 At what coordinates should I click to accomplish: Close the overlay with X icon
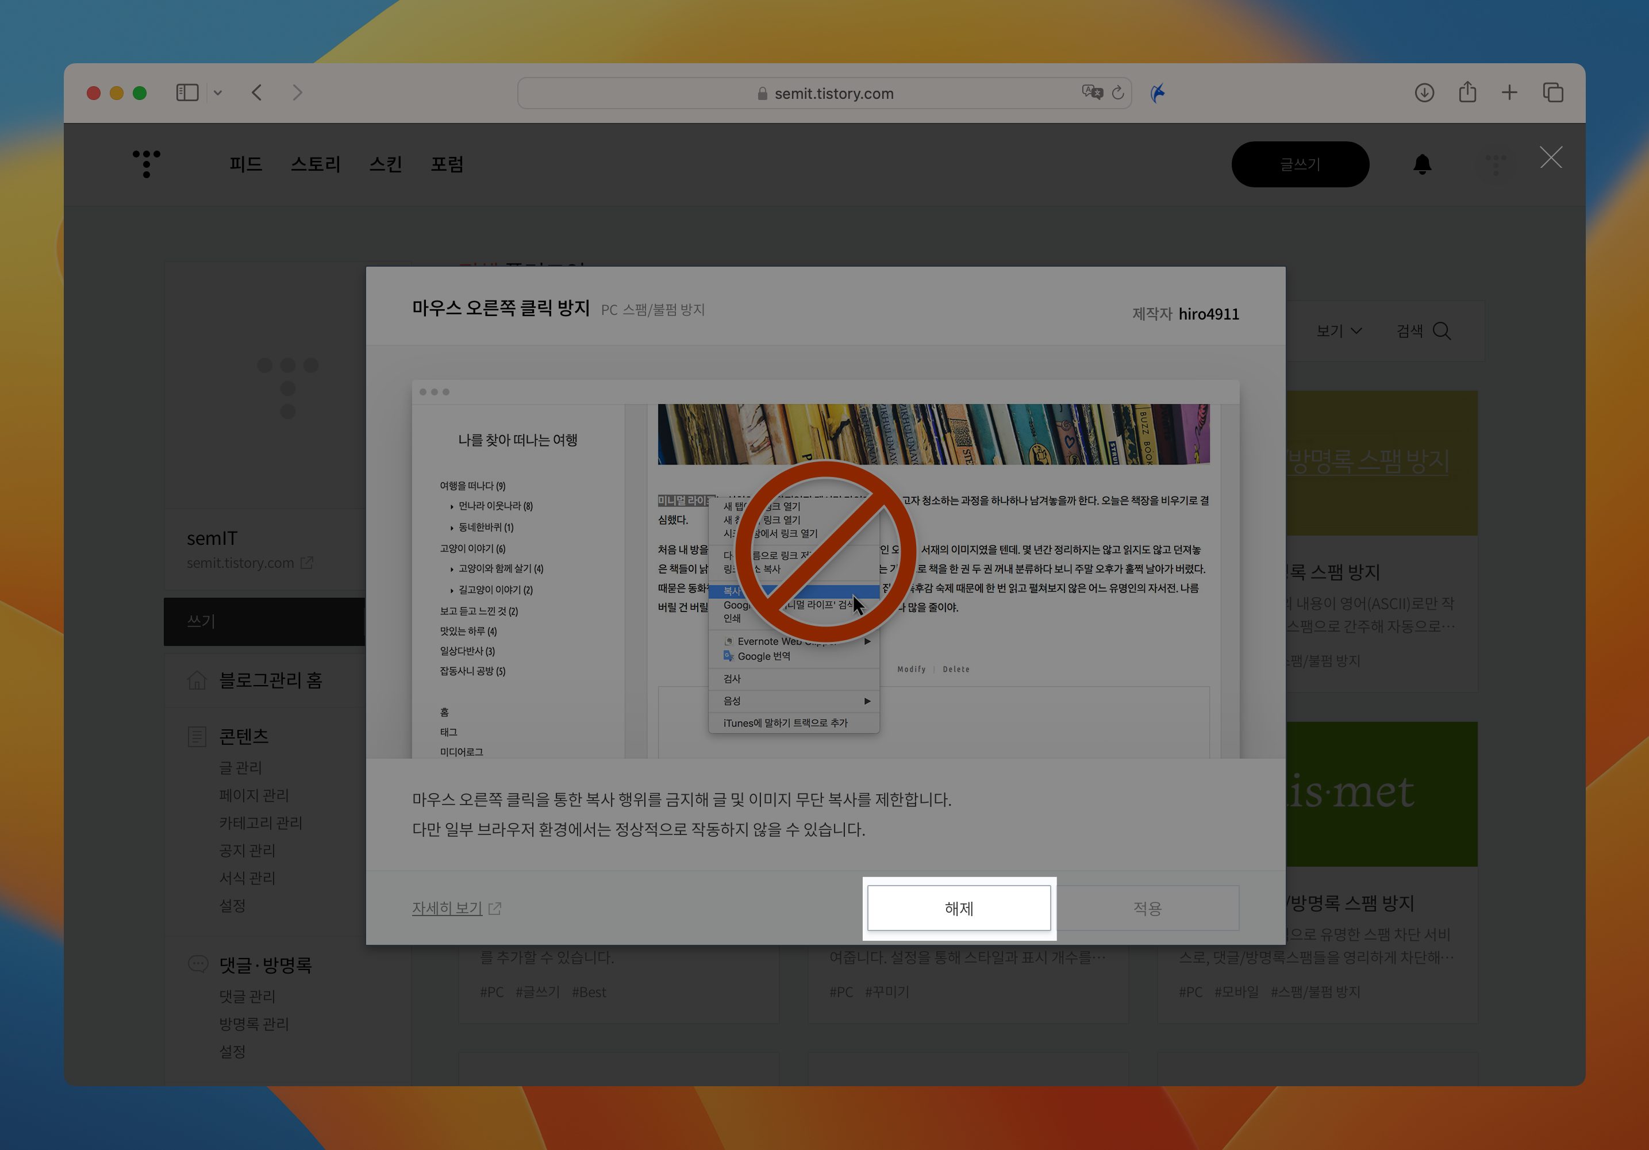(x=1551, y=158)
